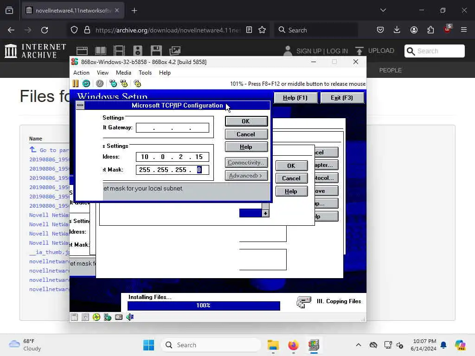Bookmark this page with the star icon
The width and height of the screenshot is (475, 356).
point(262,30)
